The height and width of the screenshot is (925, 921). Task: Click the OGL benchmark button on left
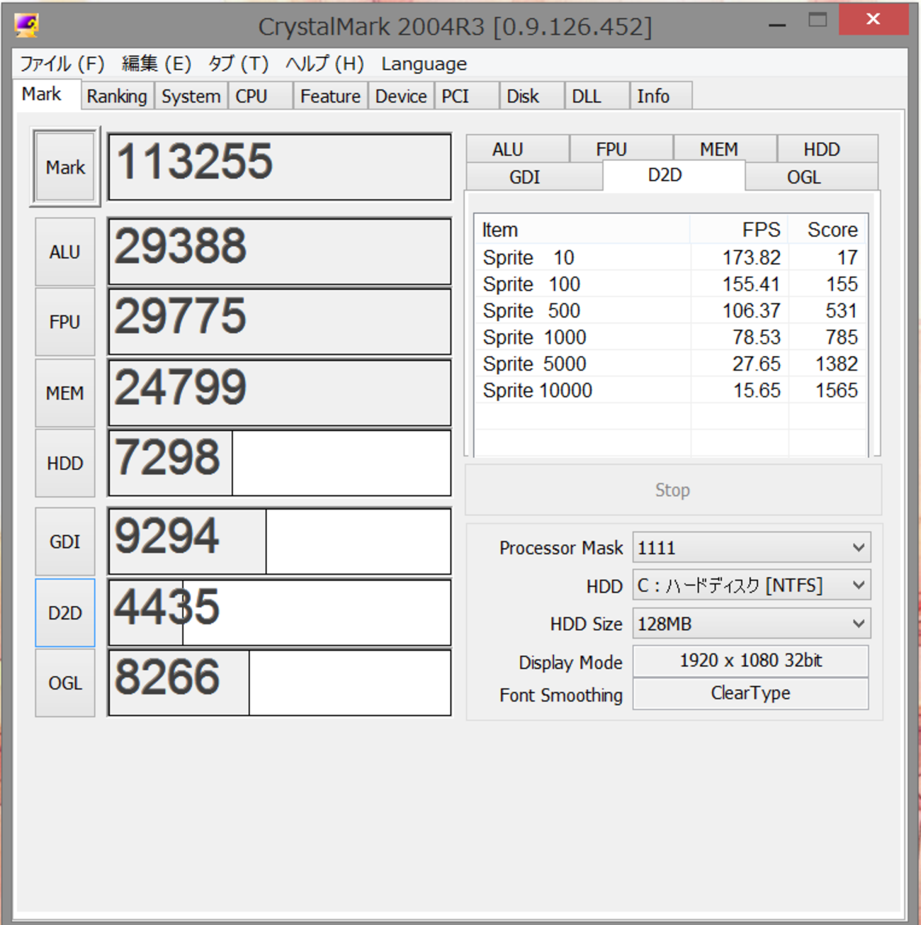[x=65, y=683]
